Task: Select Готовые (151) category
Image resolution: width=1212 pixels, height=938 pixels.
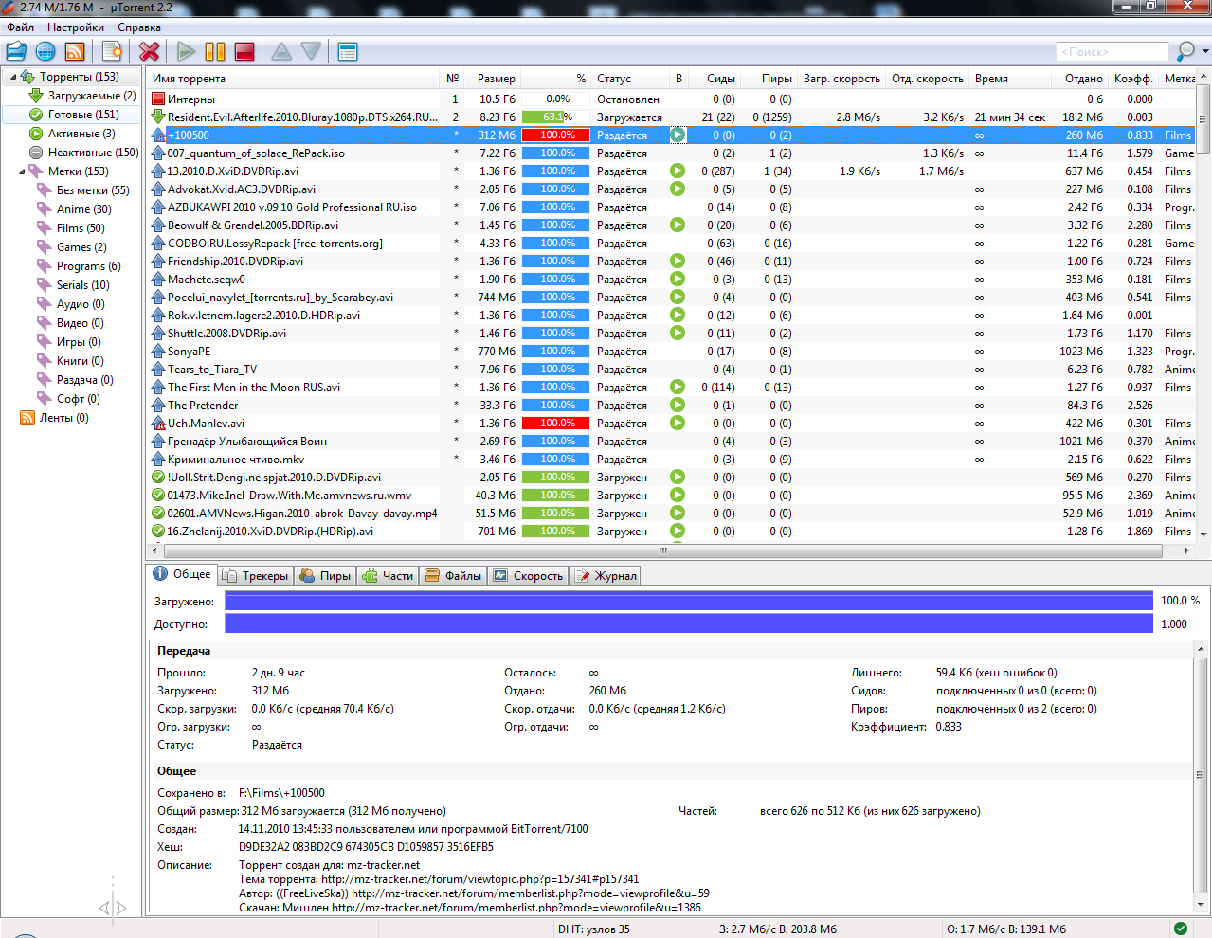Action: pos(74,115)
